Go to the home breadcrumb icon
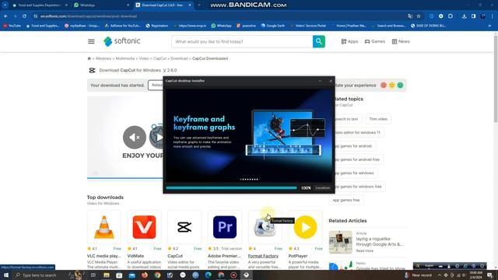 [x=89, y=58]
